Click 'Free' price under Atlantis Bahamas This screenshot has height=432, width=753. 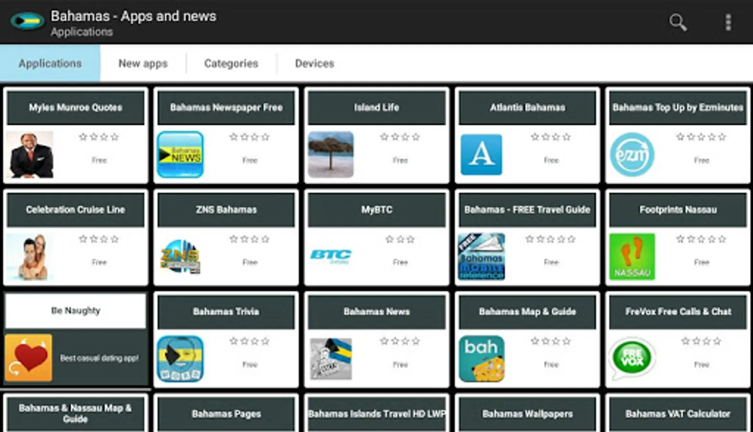[x=551, y=160]
